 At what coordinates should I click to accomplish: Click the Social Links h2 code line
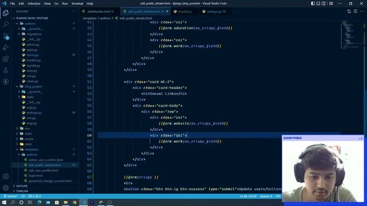164,94
